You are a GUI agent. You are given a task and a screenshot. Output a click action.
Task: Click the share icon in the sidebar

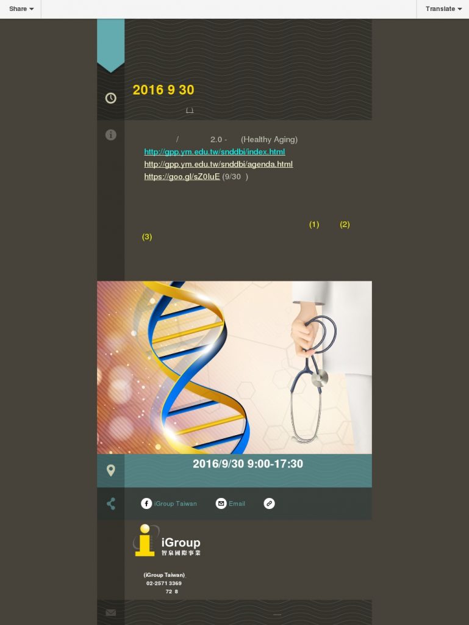(110, 504)
